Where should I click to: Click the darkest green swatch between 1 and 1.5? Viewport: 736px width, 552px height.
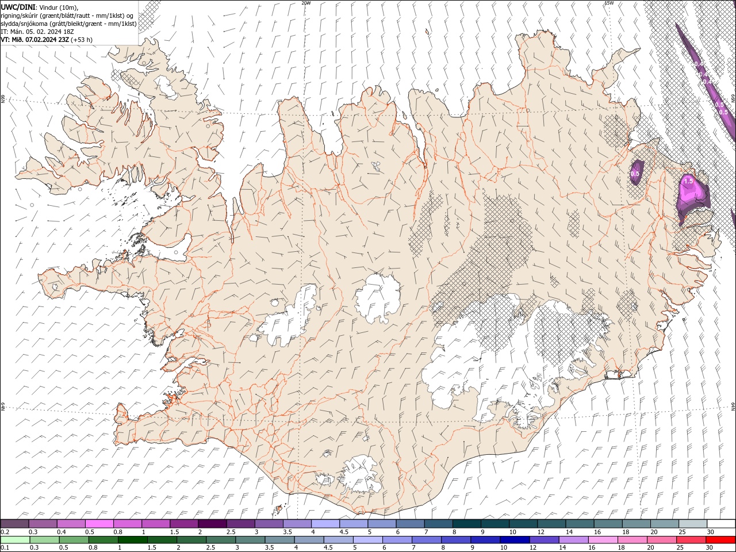click(x=132, y=540)
